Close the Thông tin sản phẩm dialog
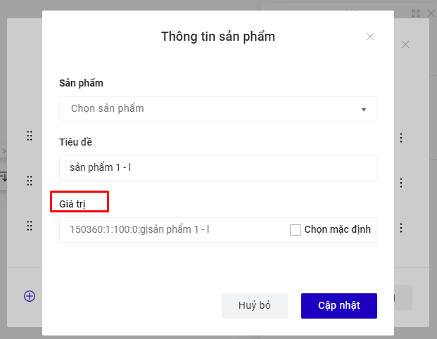The width and height of the screenshot is (437, 339). 370,37
